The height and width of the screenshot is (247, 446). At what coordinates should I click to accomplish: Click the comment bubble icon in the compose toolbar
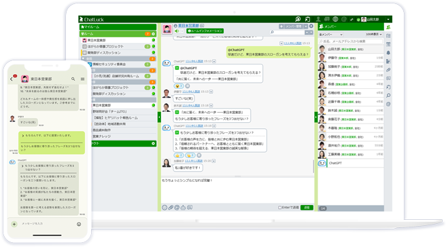click(190, 208)
